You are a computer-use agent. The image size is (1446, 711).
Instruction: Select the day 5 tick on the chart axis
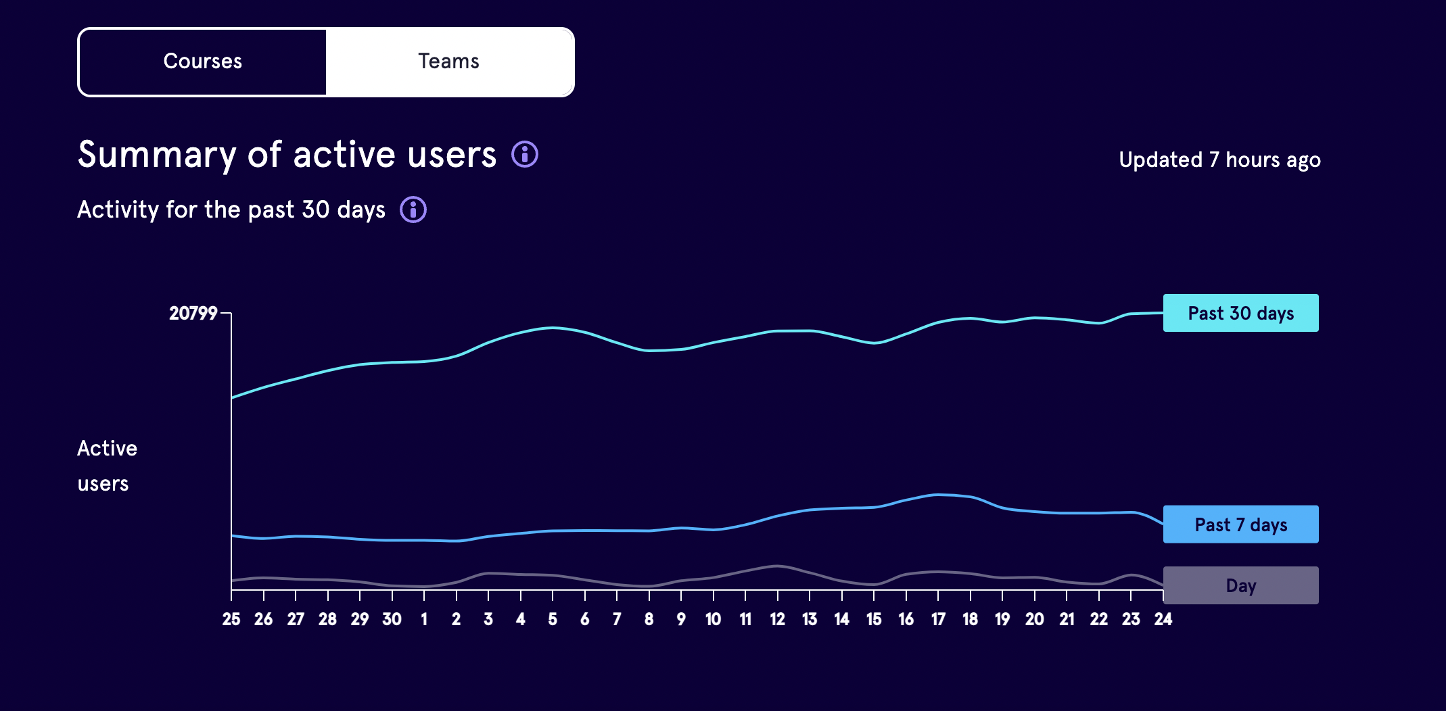click(x=553, y=619)
